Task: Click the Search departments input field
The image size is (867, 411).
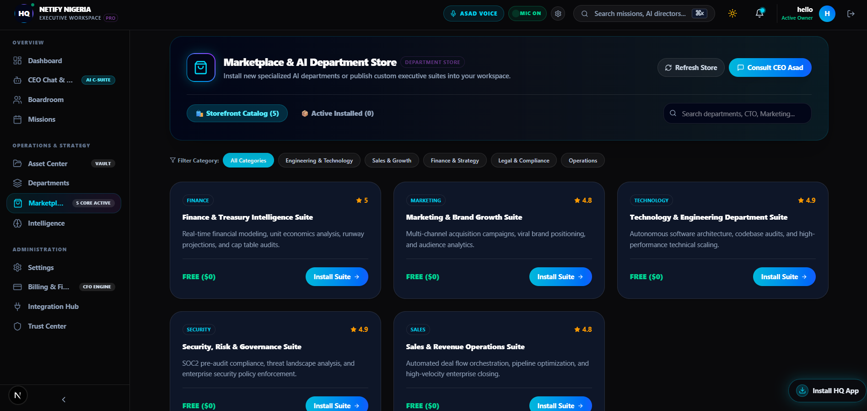Action: (737, 114)
